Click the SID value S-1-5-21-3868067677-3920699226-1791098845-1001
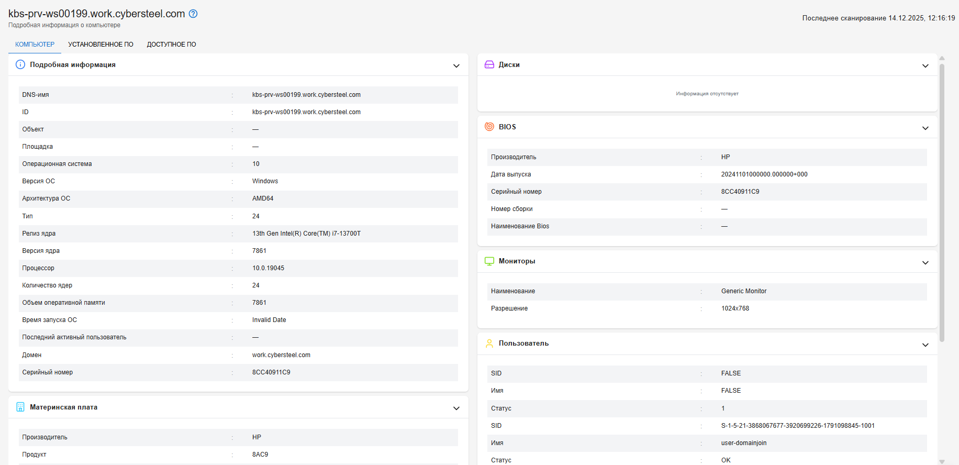959x465 pixels. [798, 426]
